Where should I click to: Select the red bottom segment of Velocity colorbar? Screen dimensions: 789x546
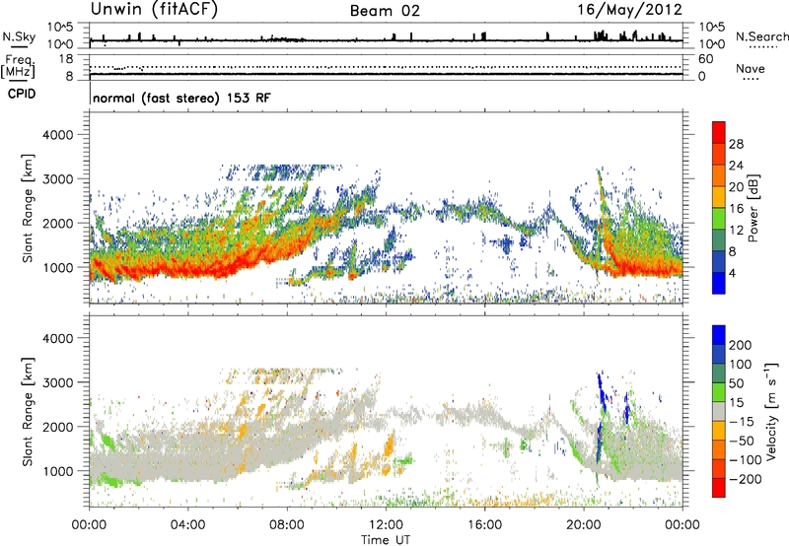tap(719, 488)
